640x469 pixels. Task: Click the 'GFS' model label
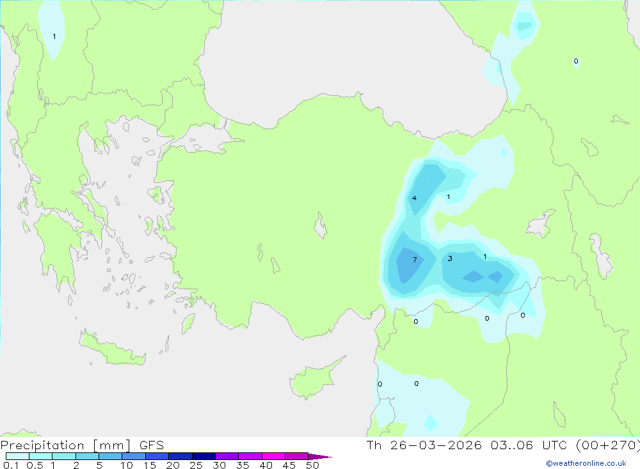[152, 445]
